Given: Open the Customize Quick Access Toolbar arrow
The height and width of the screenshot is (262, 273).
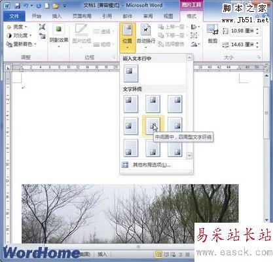Looking at the screenshot, I should [x=65, y=6].
